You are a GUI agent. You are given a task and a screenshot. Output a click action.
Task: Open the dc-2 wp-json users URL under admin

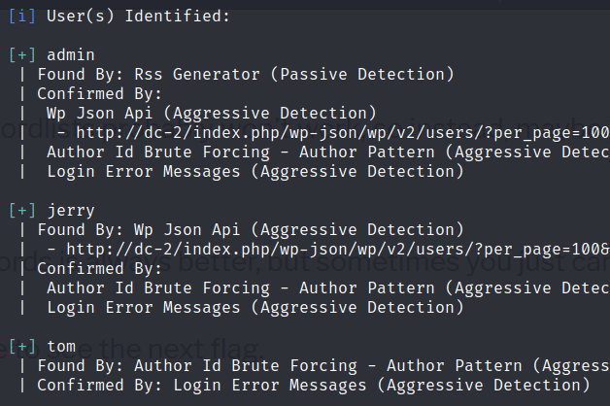[343, 133]
